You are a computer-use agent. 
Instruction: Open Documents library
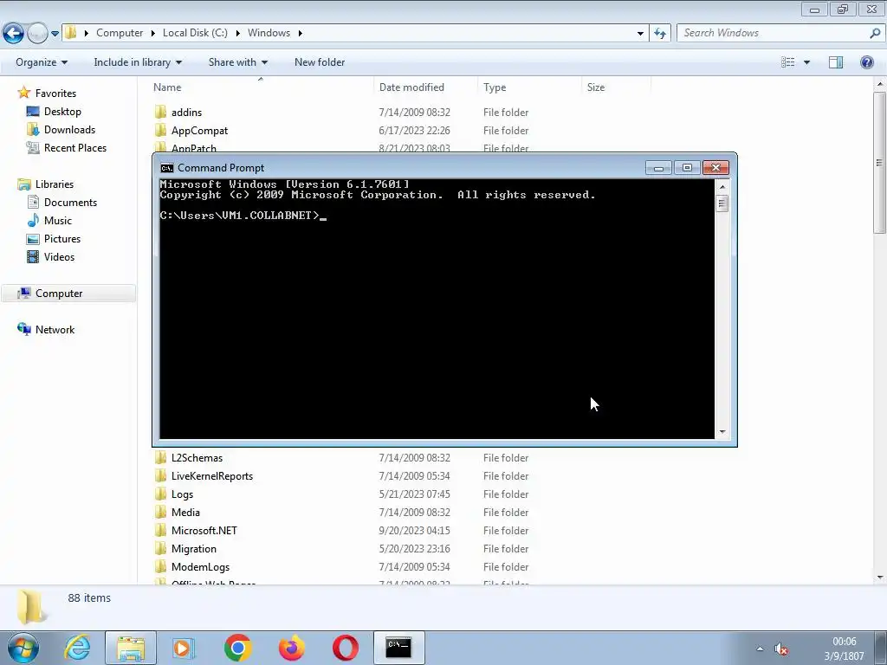coord(70,203)
